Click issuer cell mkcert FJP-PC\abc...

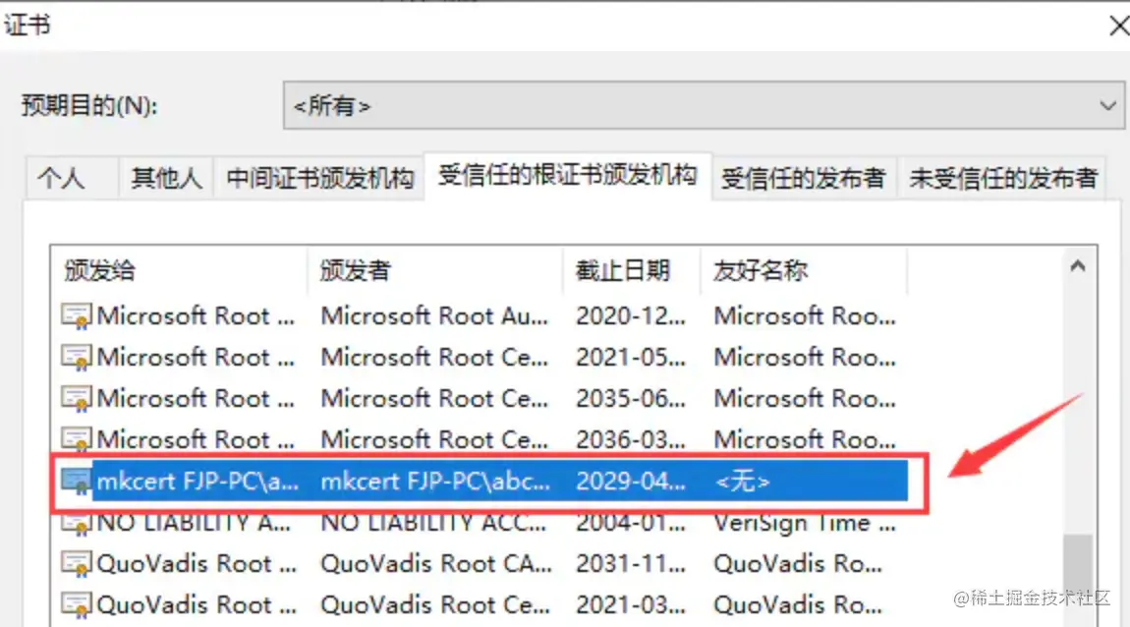(435, 481)
